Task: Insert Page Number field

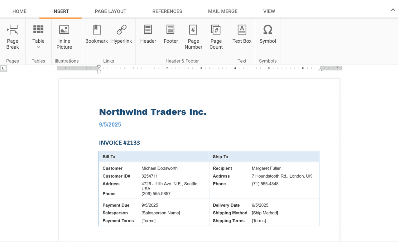Action: point(193,37)
